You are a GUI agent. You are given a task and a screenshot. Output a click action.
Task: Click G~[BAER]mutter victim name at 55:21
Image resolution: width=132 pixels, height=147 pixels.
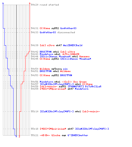coord(78,135)
